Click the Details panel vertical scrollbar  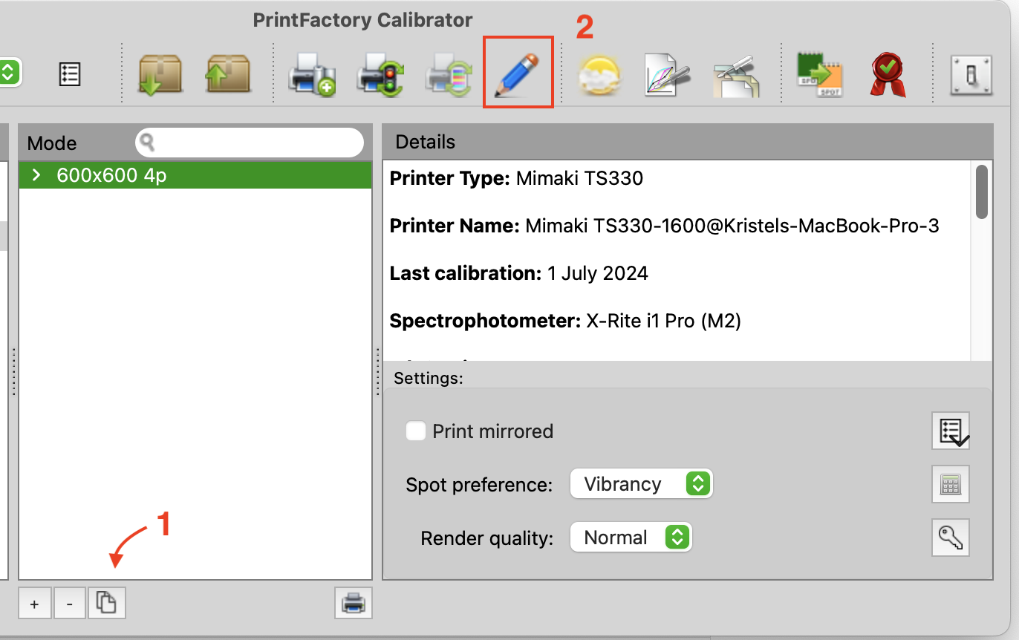coord(981,192)
